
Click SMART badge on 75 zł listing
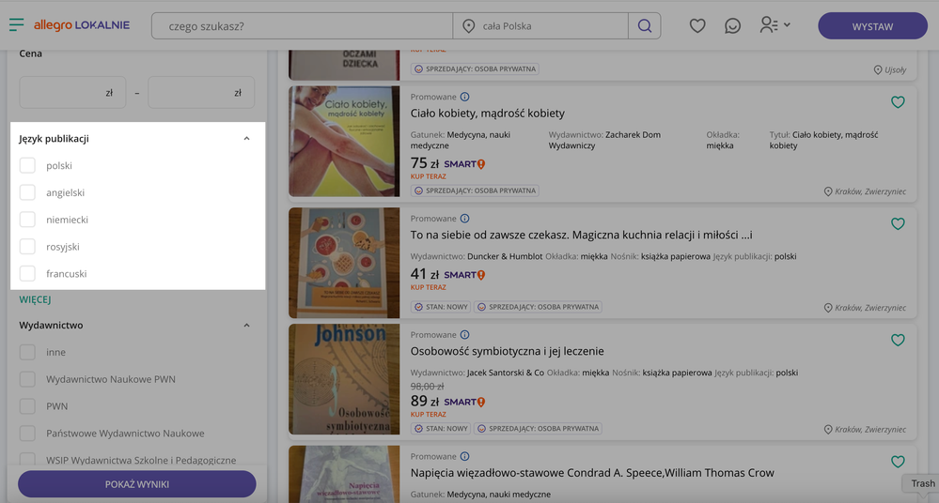tap(464, 164)
